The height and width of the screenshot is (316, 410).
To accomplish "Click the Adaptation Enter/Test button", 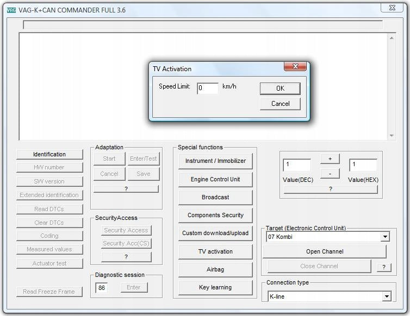I will (x=144, y=159).
